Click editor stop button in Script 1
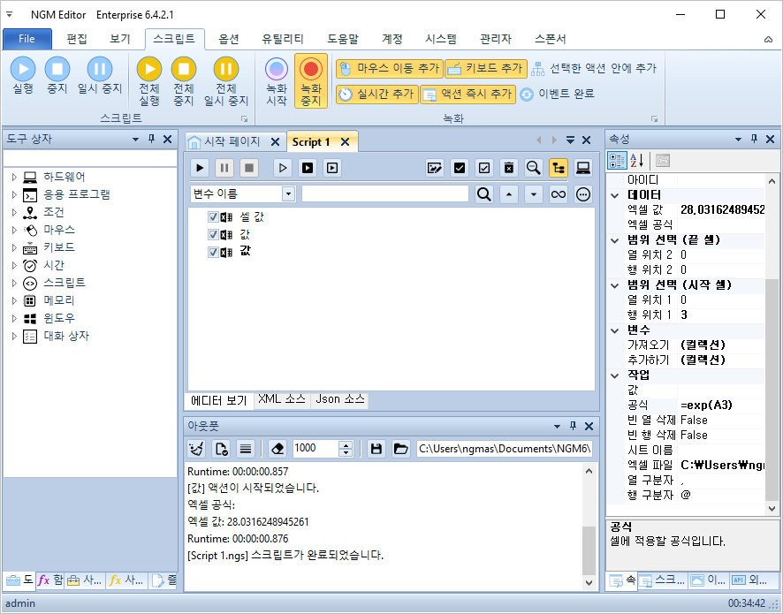 click(249, 168)
